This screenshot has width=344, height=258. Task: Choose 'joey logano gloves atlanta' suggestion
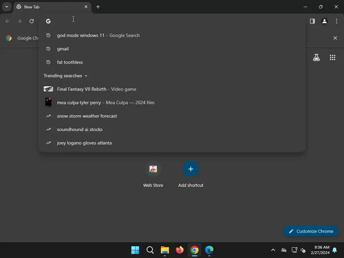click(x=172, y=143)
